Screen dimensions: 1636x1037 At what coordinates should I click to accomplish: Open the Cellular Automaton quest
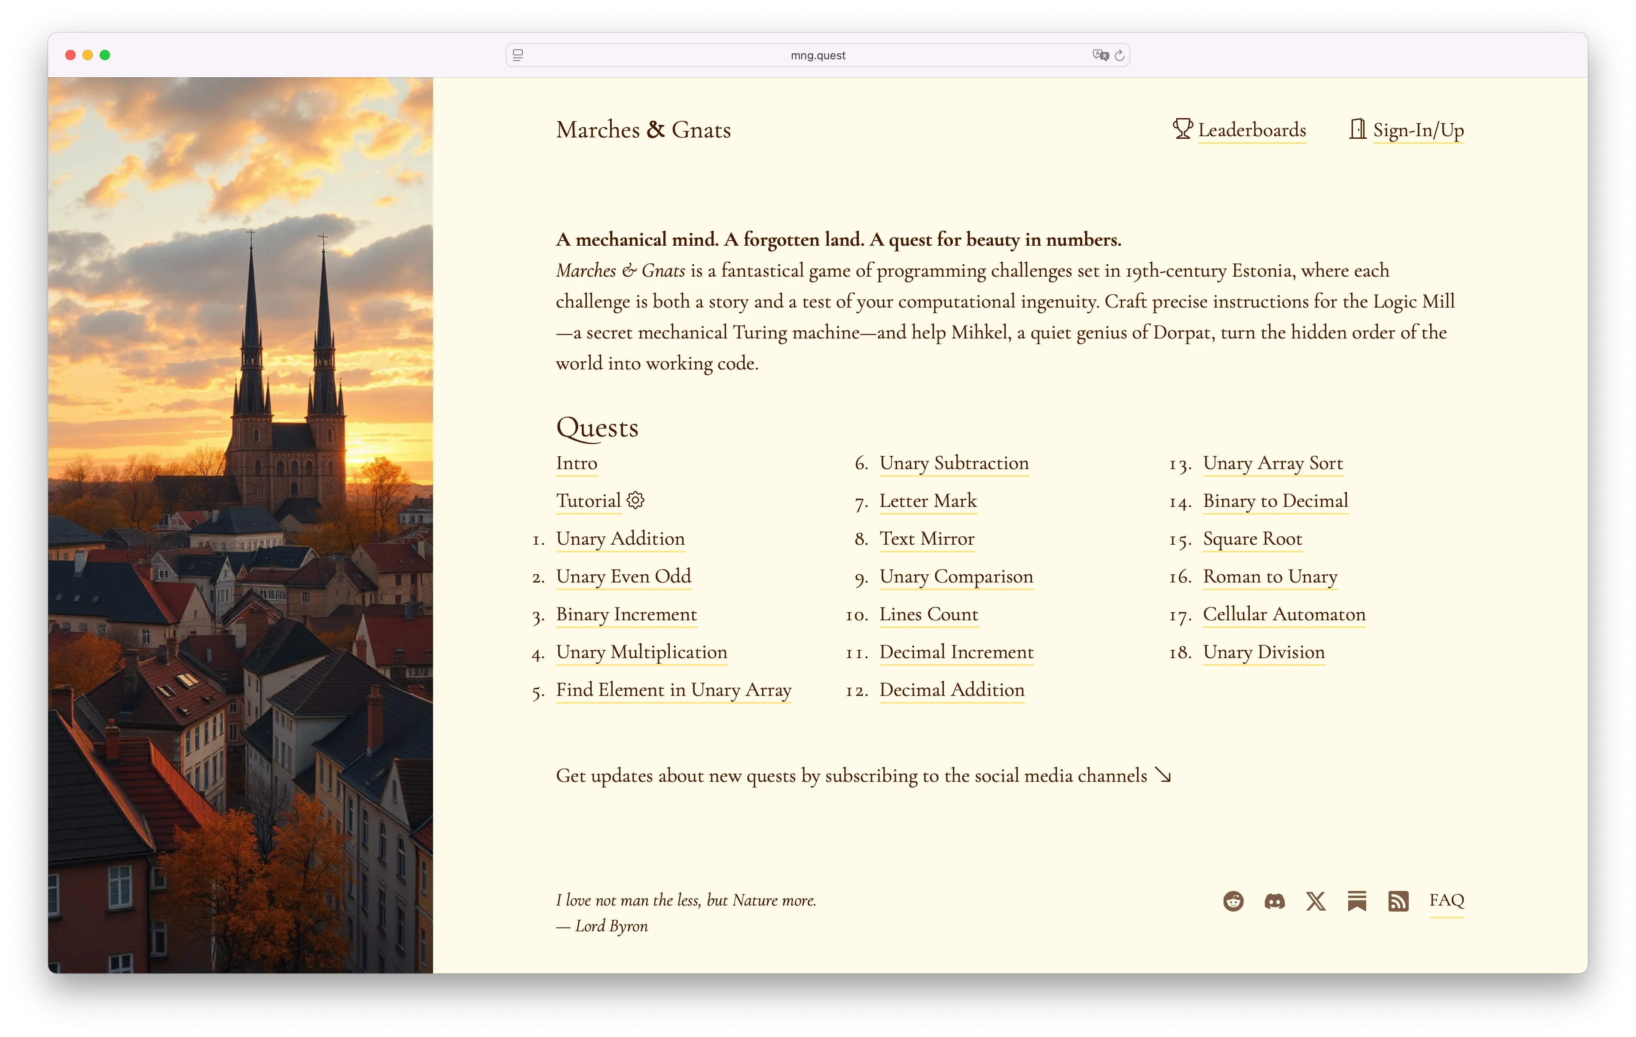(1284, 614)
